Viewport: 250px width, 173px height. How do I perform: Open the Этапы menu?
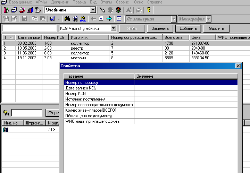click(106, 2)
